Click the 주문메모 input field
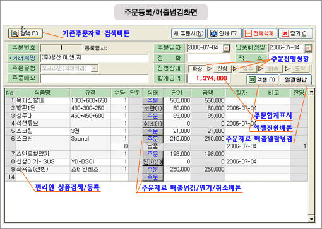Viewport: 322px width, 229px height. coord(94,78)
